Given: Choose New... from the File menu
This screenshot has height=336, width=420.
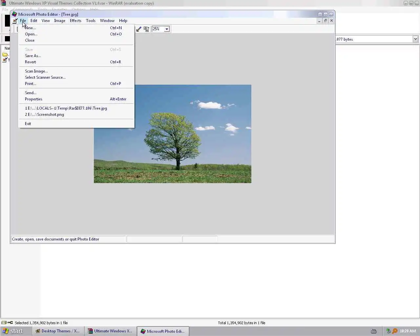Looking at the screenshot, I should 76,28.
